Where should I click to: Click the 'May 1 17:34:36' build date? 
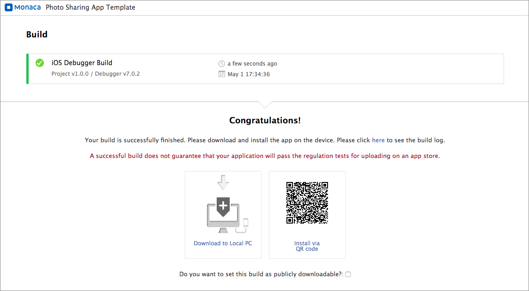click(x=249, y=74)
